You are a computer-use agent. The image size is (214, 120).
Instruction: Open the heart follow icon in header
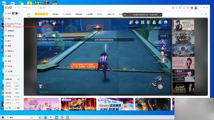point(177,8)
